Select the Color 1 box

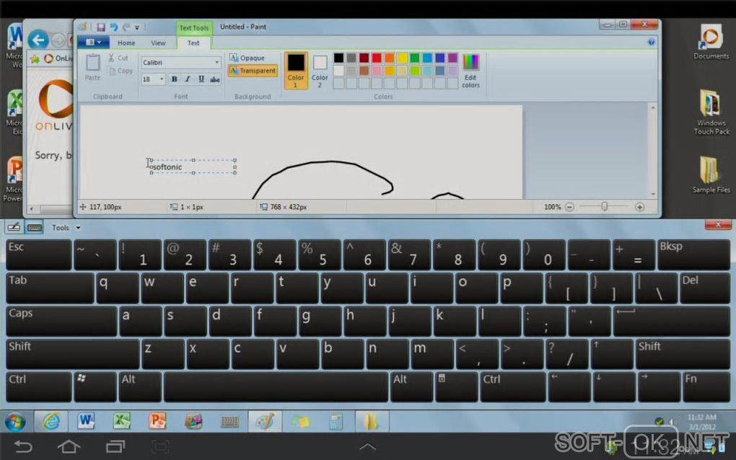(x=296, y=71)
